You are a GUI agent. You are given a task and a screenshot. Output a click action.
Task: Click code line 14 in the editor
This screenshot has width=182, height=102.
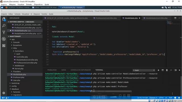click(x=108, y=54)
